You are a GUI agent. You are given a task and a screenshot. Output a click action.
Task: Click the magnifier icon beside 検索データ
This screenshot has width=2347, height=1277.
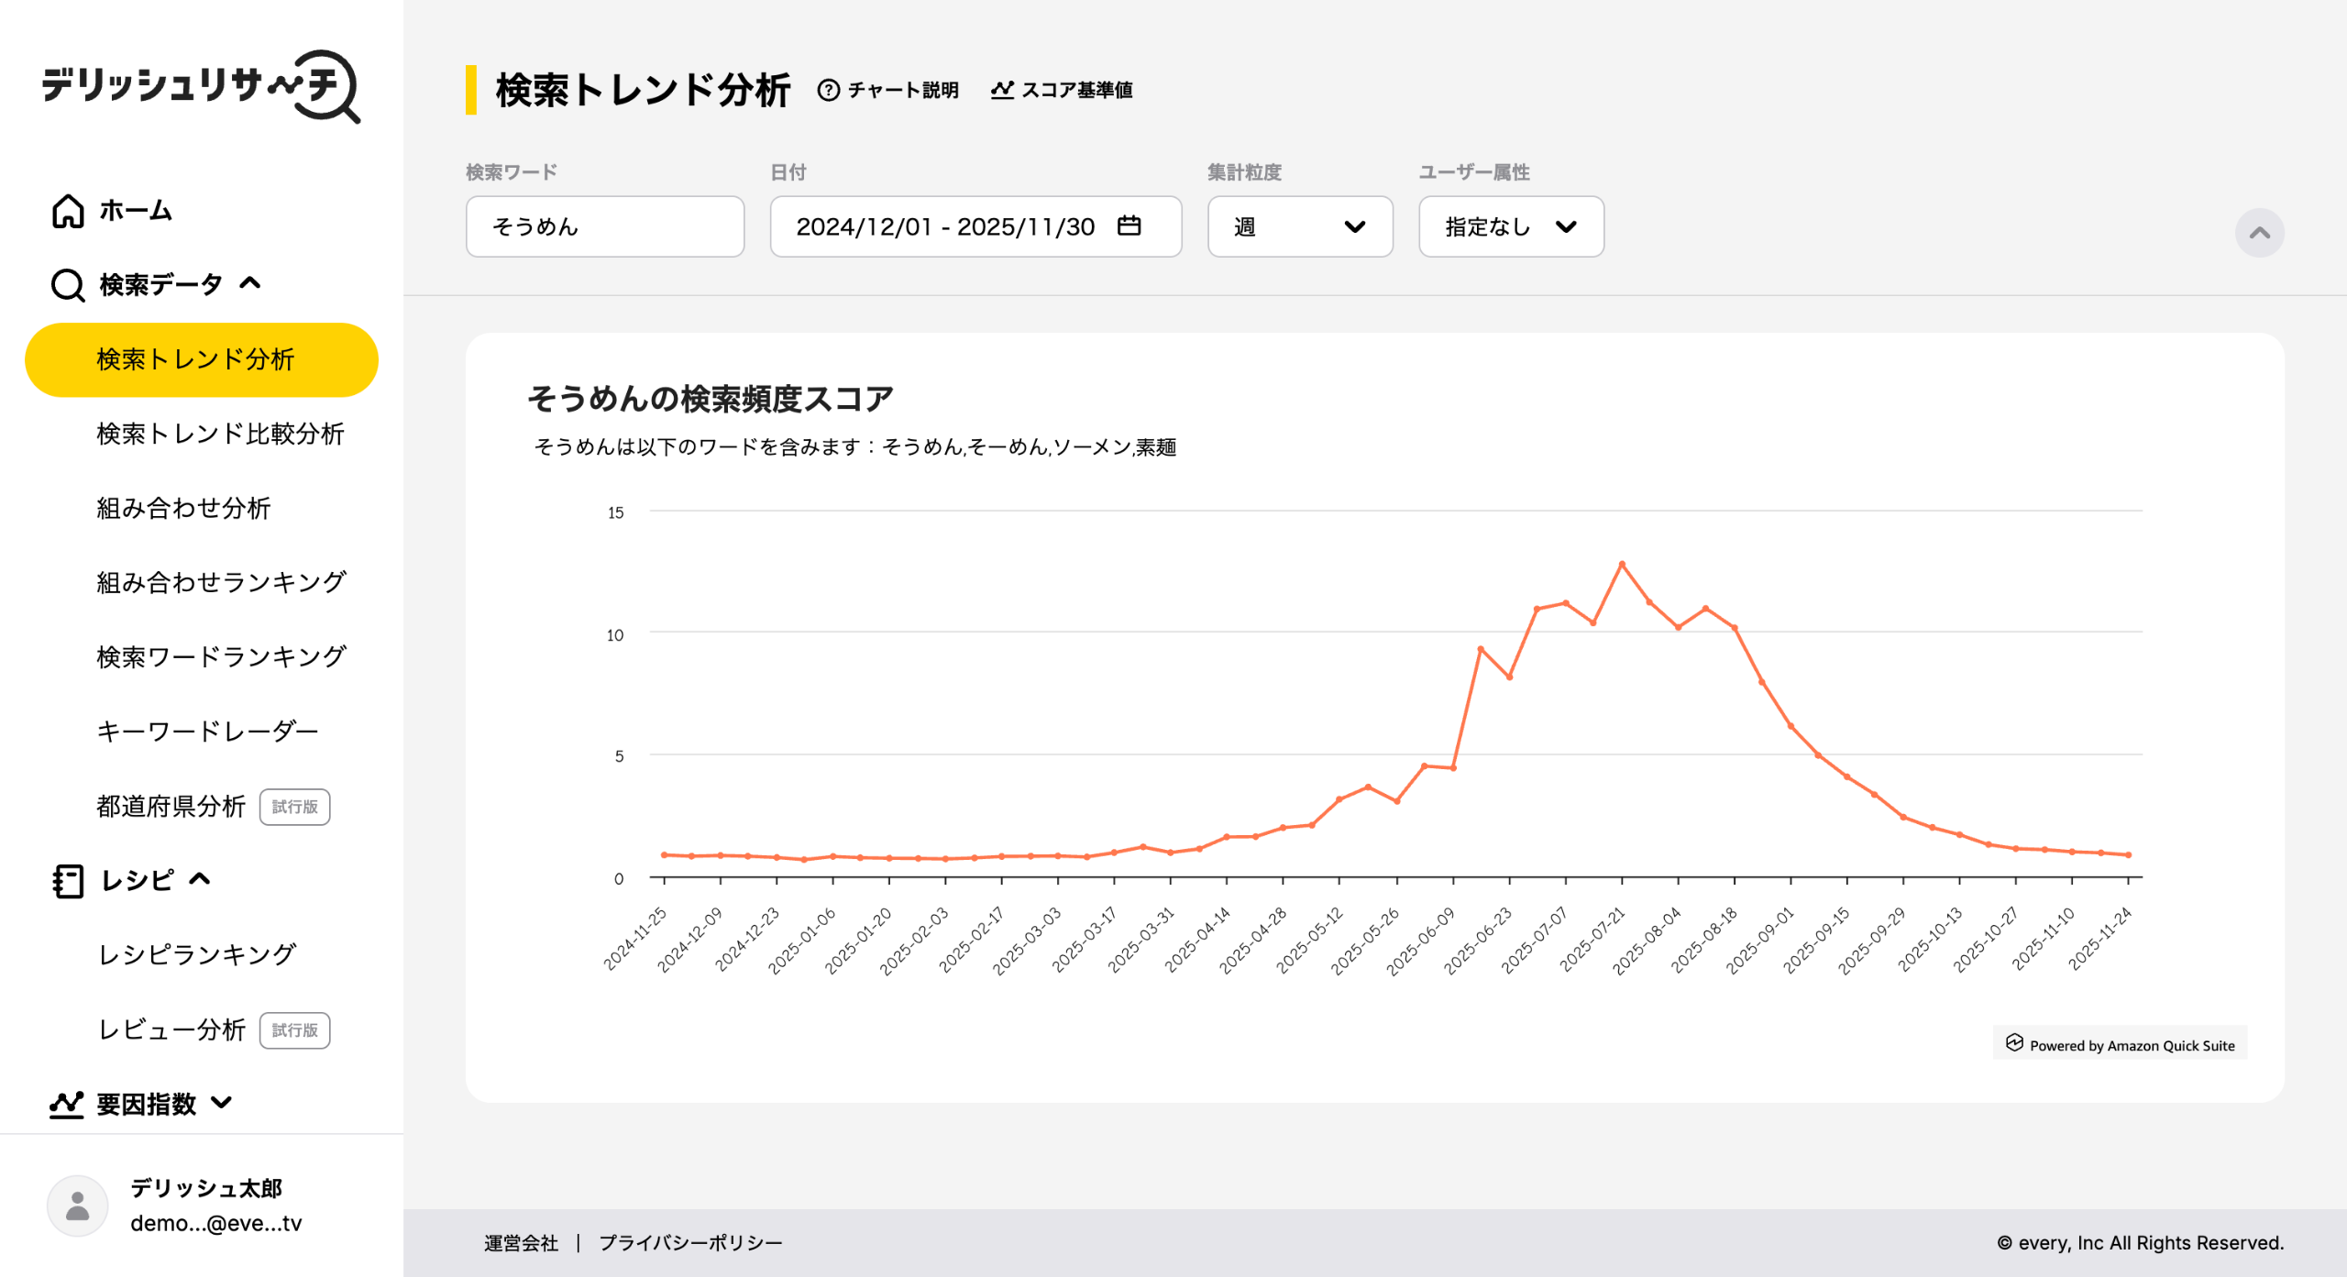tap(68, 285)
